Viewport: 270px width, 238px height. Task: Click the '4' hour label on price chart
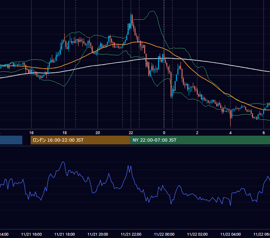(x=230, y=133)
